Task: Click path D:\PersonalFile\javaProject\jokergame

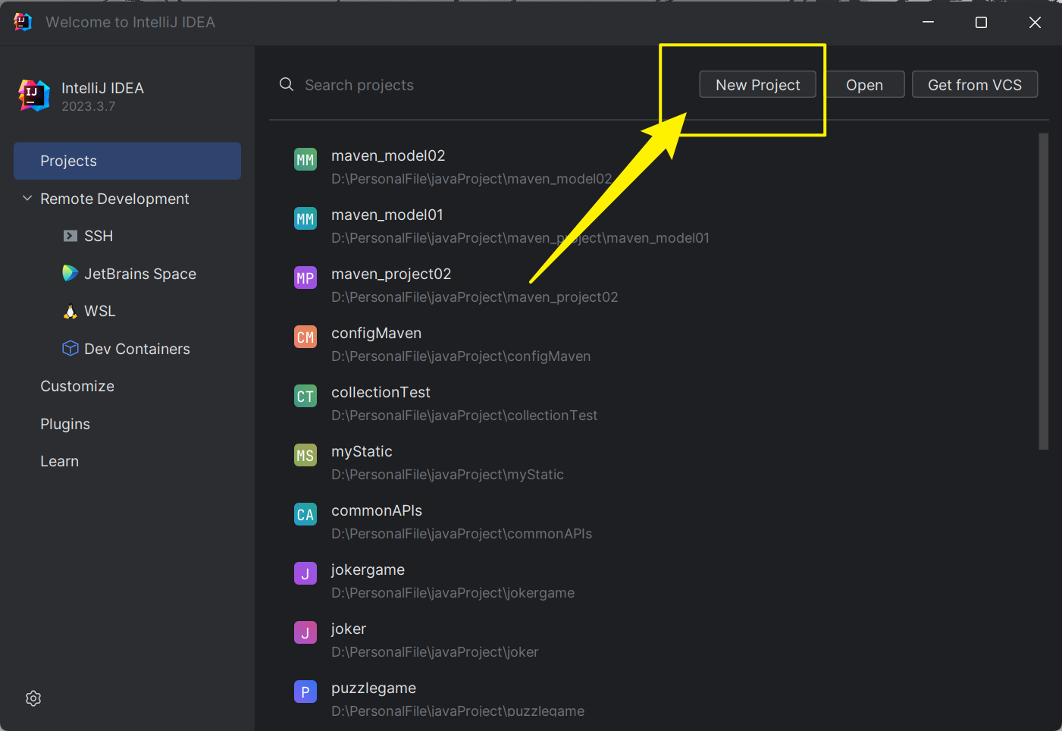Action: click(x=453, y=593)
